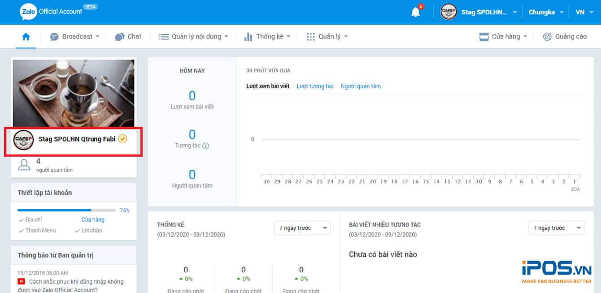Open the 7 ngày trước dropdown under Thống kê
The height and width of the screenshot is (293, 601).
[302, 228]
